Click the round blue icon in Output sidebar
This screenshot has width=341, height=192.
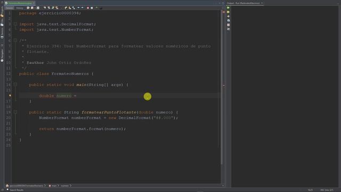pos(228,20)
